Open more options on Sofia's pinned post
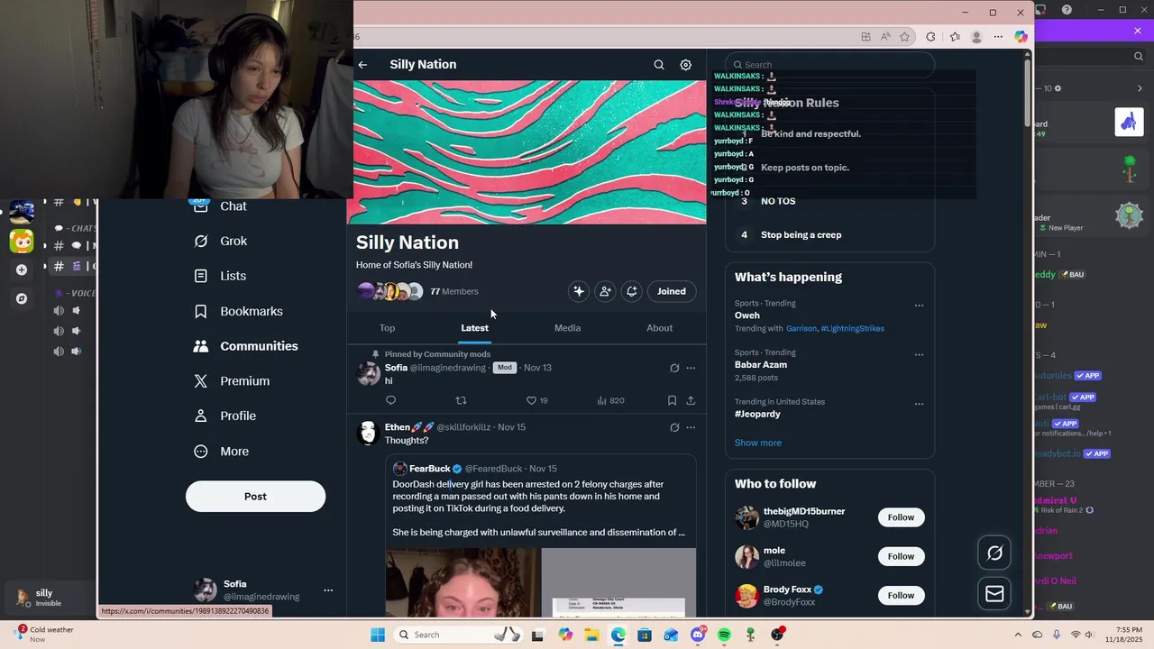The image size is (1154, 649). (691, 368)
